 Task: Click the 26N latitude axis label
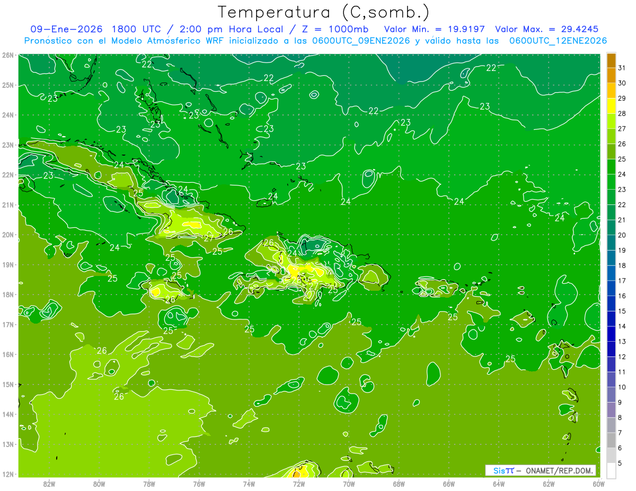point(7,55)
